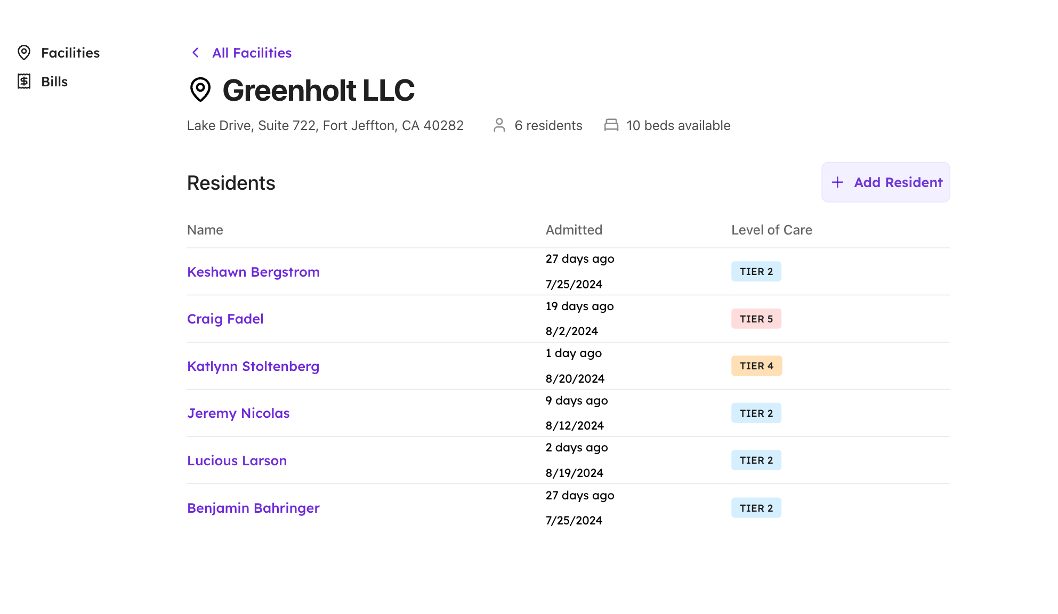This screenshot has height=614, width=1058.
Task: Open Keshawn Bergstrom's resident profile
Action: [x=253, y=272]
